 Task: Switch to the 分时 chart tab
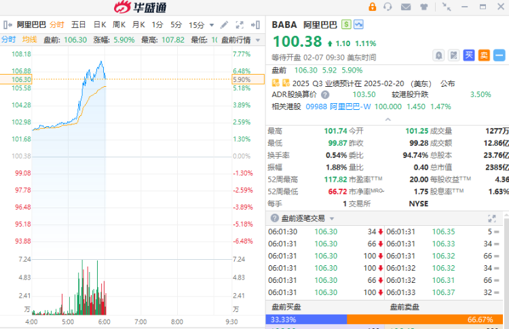(57, 24)
